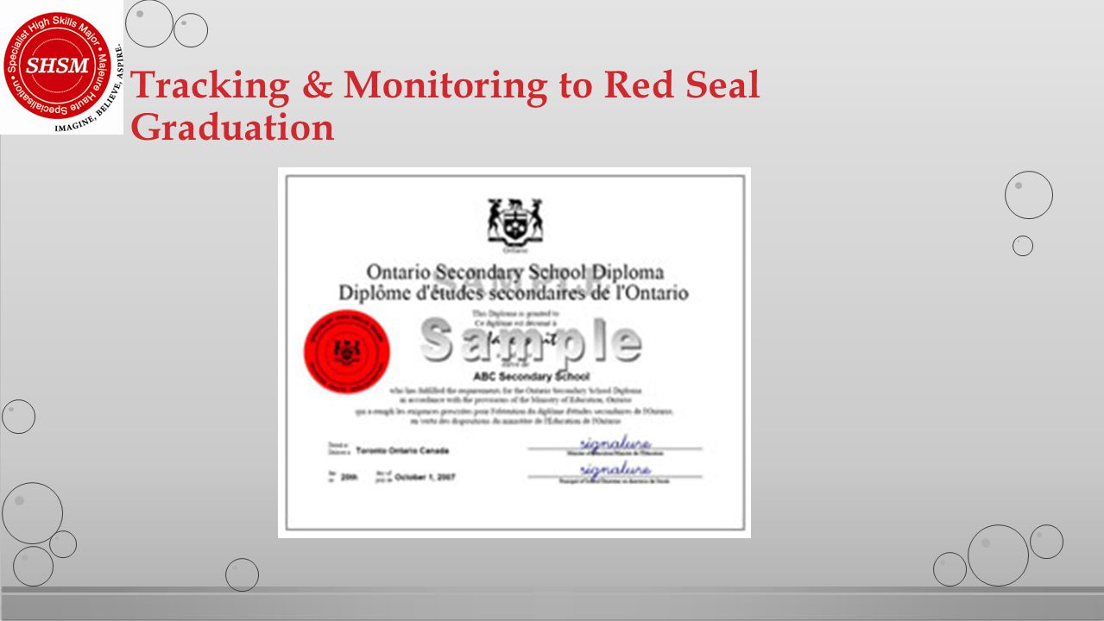Click the 'Ontario Secondary School Diploma' heading
1104x621 pixels.
point(515,273)
